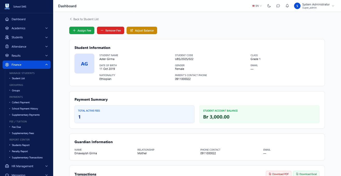Click the Dashboard home icon in sidebar
341x176 pixels.
click(7, 19)
